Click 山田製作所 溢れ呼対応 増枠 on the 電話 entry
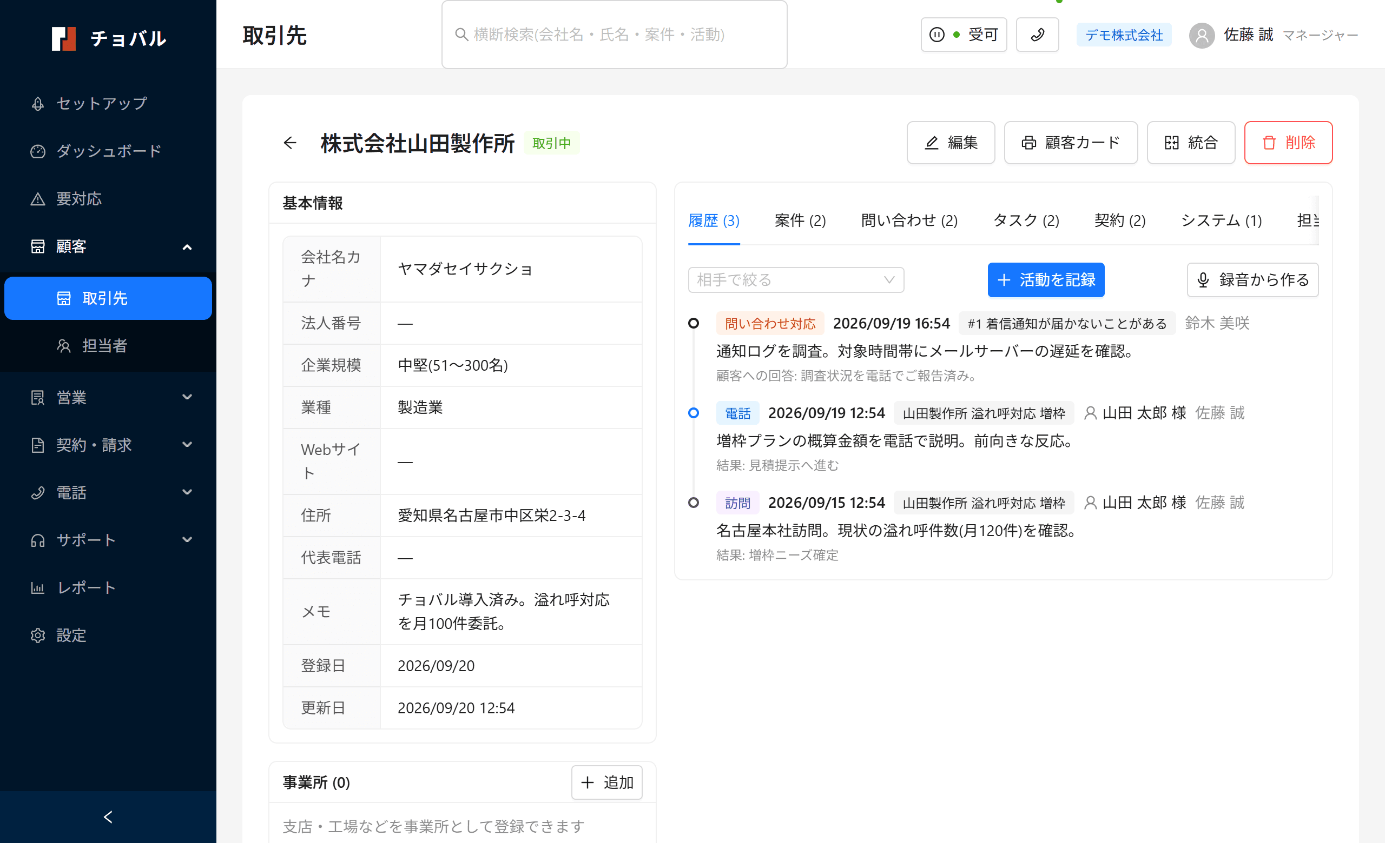Image resolution: width=1385 pixels, height=843 pixels. click(983, 413)
